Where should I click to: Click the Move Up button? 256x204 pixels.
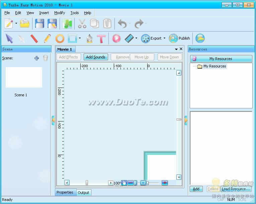pos(142,57)
